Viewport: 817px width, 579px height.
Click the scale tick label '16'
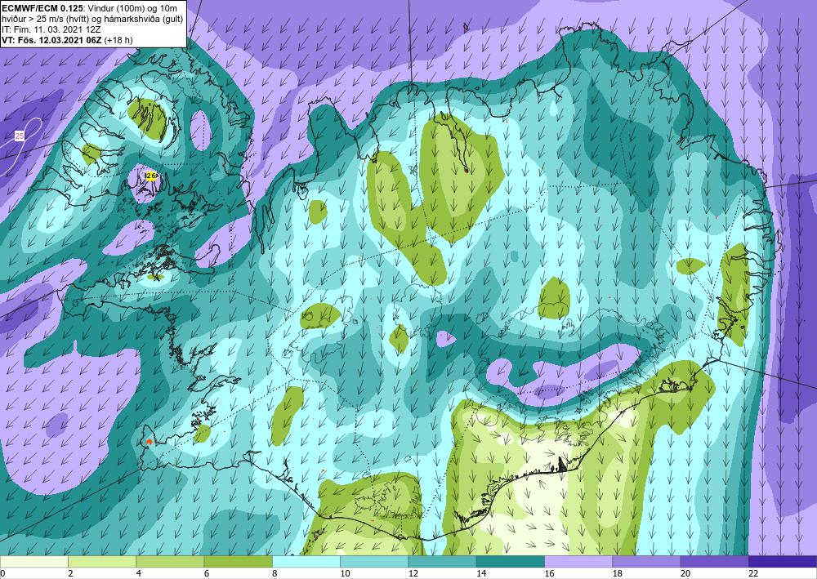549,573
